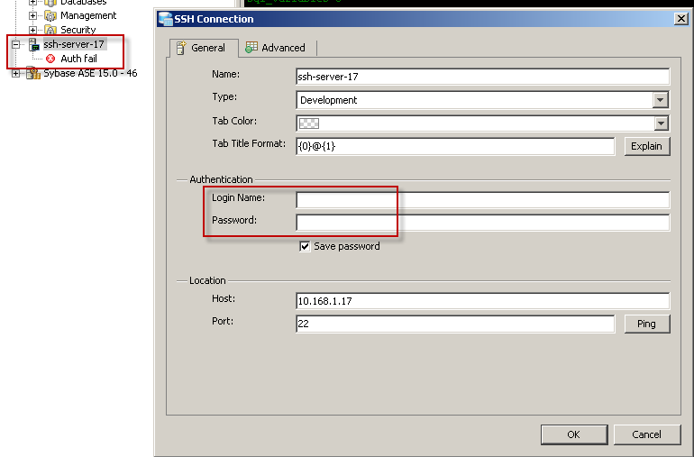Screen dimensions: 694x457
Task: Click the red Auth fail error icon
Action: [50, 59]
